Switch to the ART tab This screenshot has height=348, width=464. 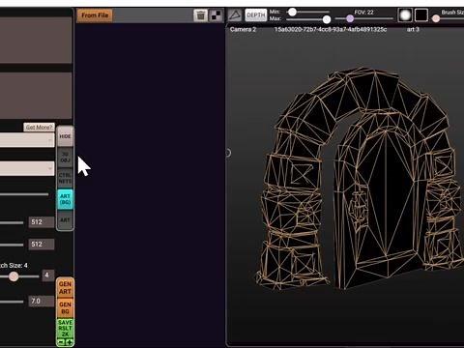tap(65, 220)
